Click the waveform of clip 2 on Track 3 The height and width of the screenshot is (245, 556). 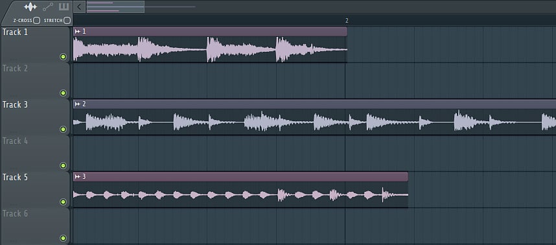pyautogui.click(x=314, y=122)
